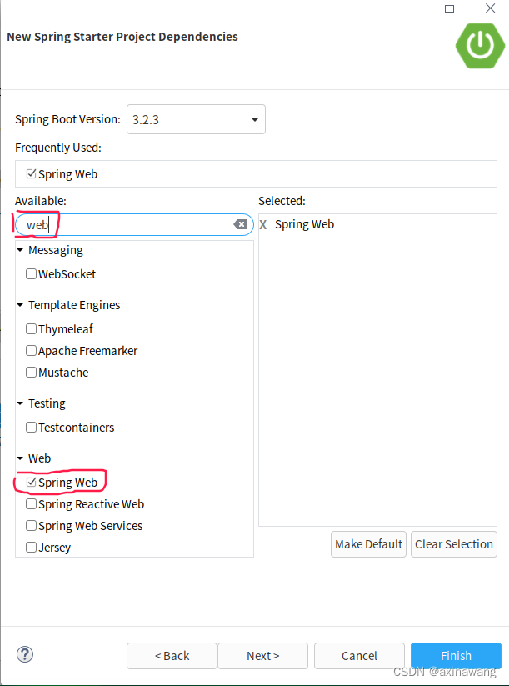Screen dimensions: 509x686
Task: Enable the Mustache template engine
Action: 31,372
